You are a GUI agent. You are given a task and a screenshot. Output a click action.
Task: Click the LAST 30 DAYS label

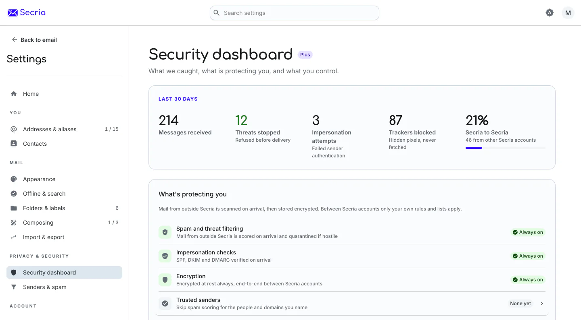(178, 99)
